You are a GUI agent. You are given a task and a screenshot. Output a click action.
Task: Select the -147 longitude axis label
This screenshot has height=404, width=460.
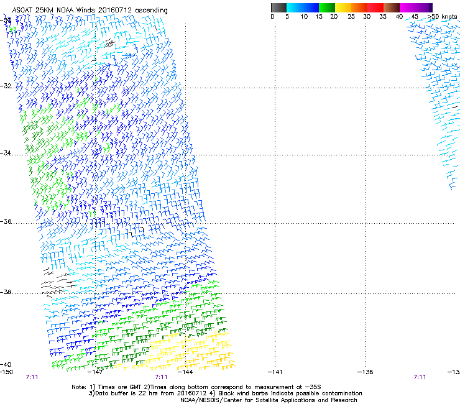pyautogui.click(x=95, y=372)
